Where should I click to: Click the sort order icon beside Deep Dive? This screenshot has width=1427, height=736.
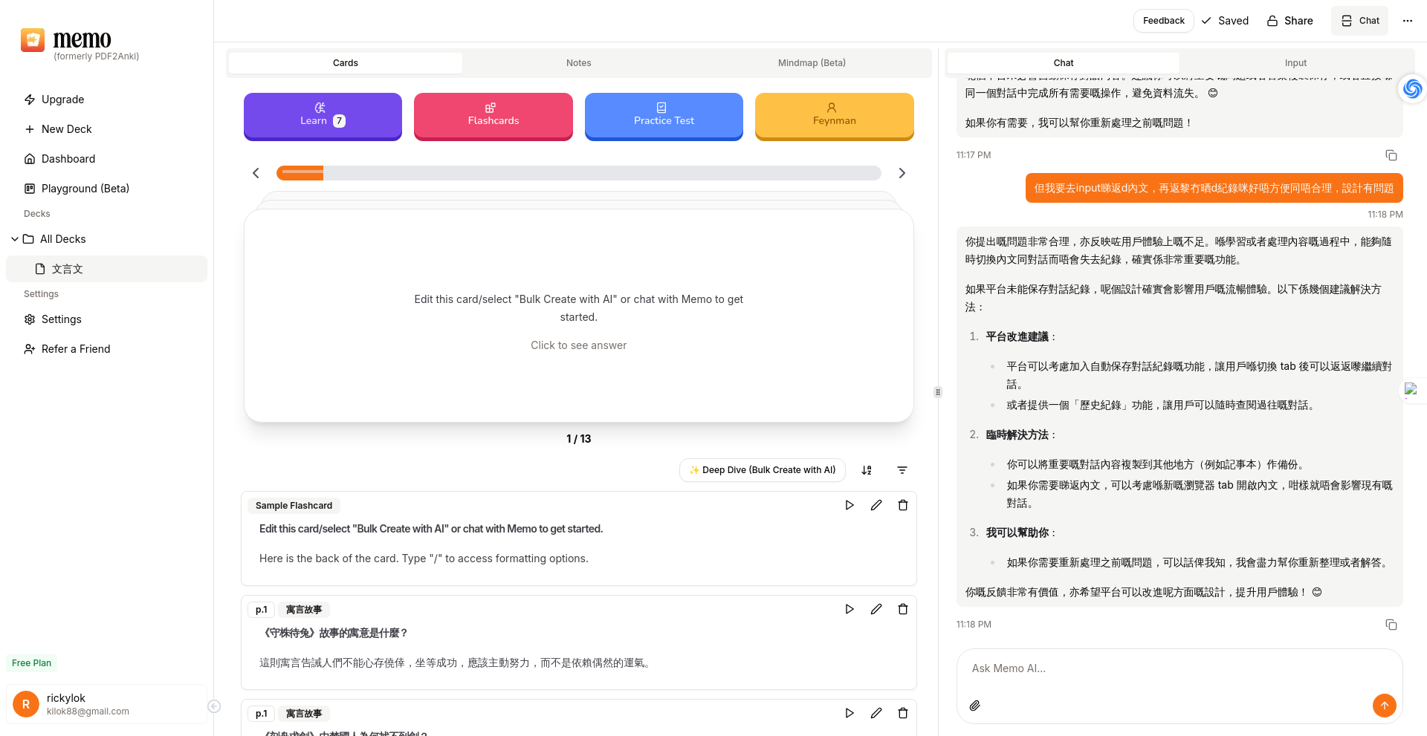(867, 470)
